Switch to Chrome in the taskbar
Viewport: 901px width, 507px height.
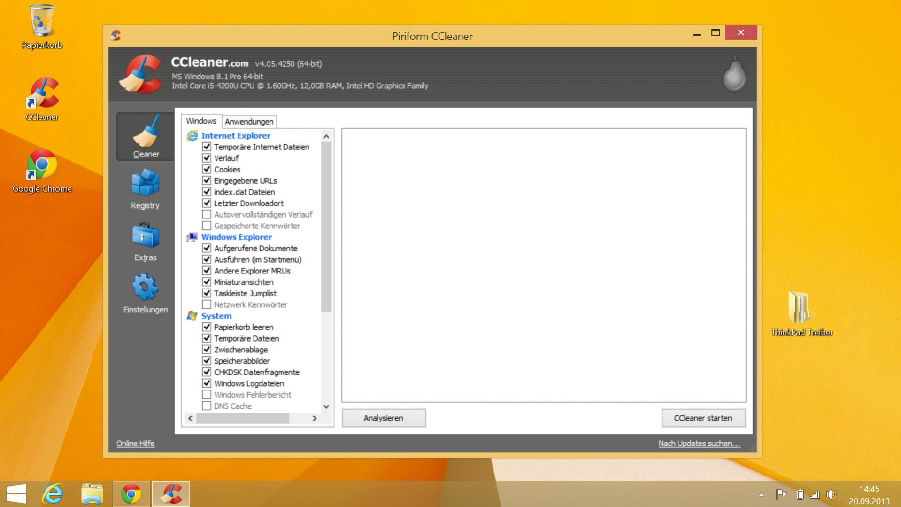pos(131,494)
